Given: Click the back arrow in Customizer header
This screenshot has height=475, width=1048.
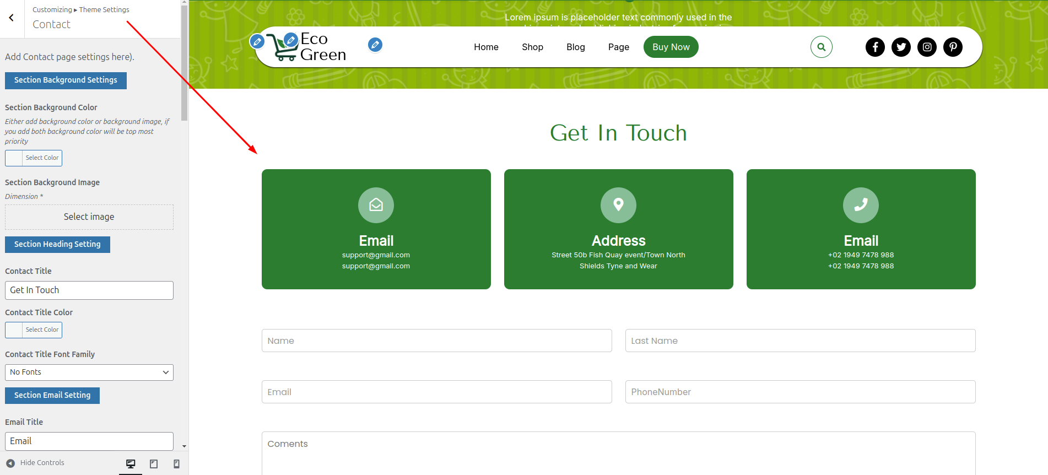Looking at the screenshot, I should (12, 18).
